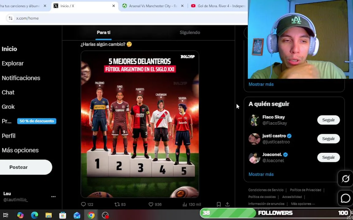Close the Arsenal Vs Manchester City tab
Screen dimensions: 353x220
182,6
